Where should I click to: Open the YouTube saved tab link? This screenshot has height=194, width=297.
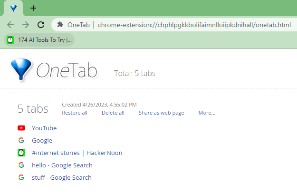[x=44, y=128]
